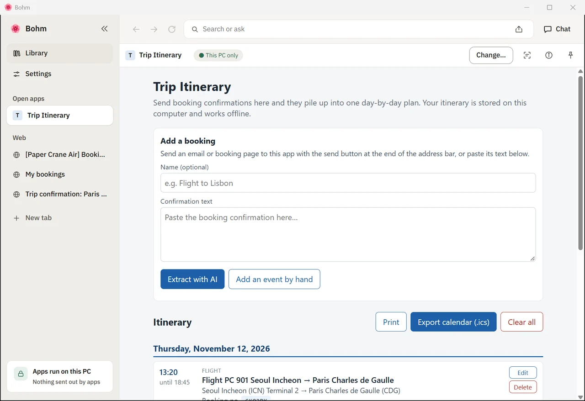Open Library in the sidebar
The height and width of the screenshot is (401, 585).
[x=60, y=53]
